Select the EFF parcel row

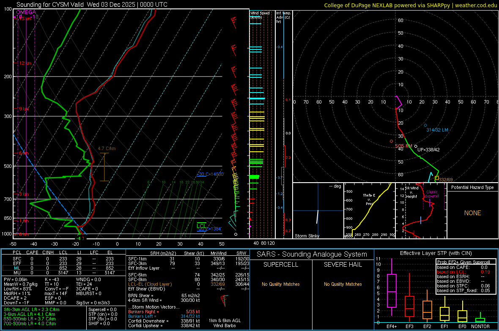point(63,263)
